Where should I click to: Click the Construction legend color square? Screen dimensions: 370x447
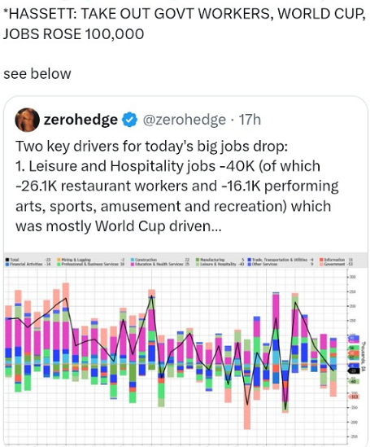(x=133, y=260)
